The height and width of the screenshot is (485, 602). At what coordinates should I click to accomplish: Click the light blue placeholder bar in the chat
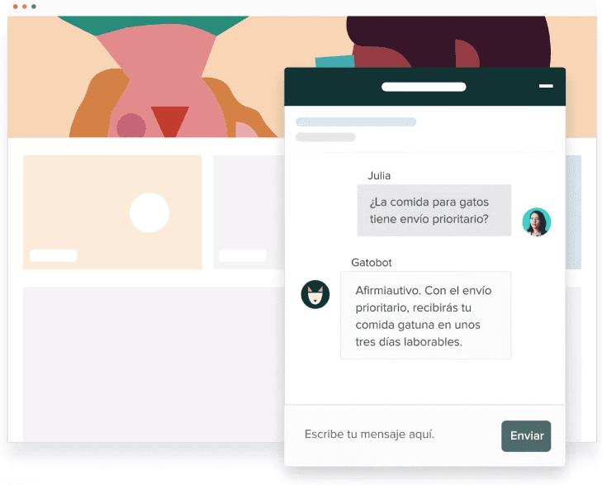[356, 122]
